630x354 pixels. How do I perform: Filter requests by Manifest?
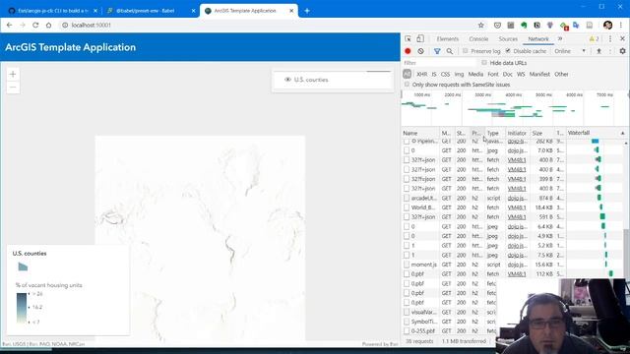[539, 75]
